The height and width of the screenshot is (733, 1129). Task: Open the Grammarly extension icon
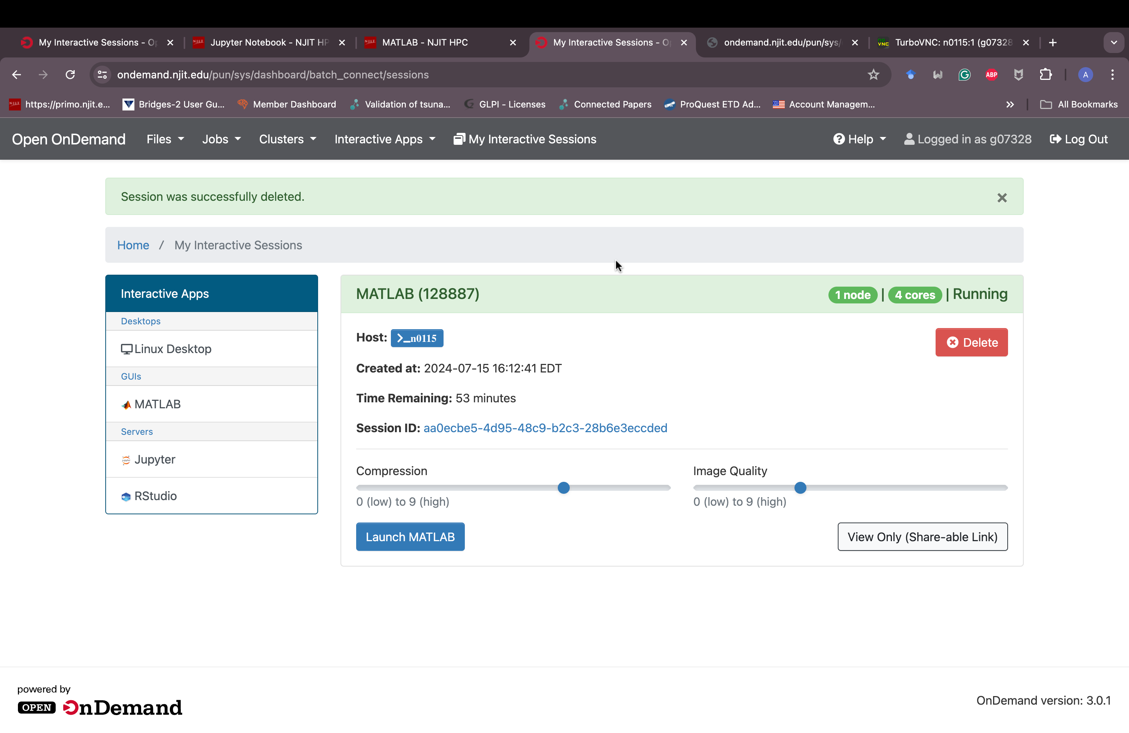click(964, 74)
